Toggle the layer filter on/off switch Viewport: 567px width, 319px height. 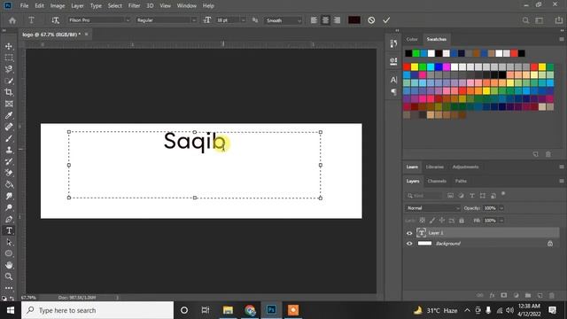point(503,194)
